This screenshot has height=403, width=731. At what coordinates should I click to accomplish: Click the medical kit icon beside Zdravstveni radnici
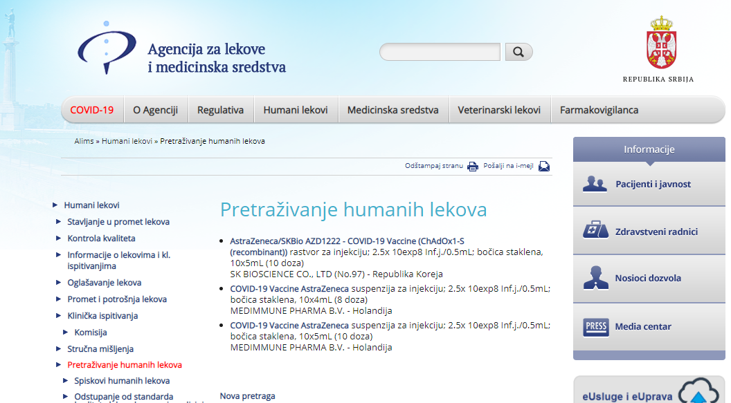[x=595, y=230]
